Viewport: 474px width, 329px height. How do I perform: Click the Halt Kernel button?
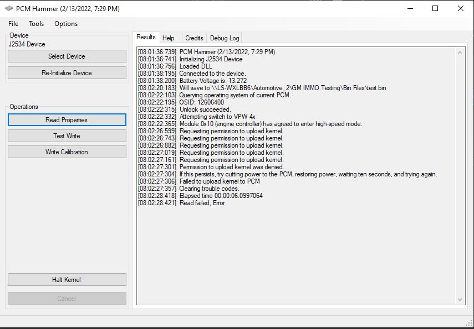coord(67,280)
